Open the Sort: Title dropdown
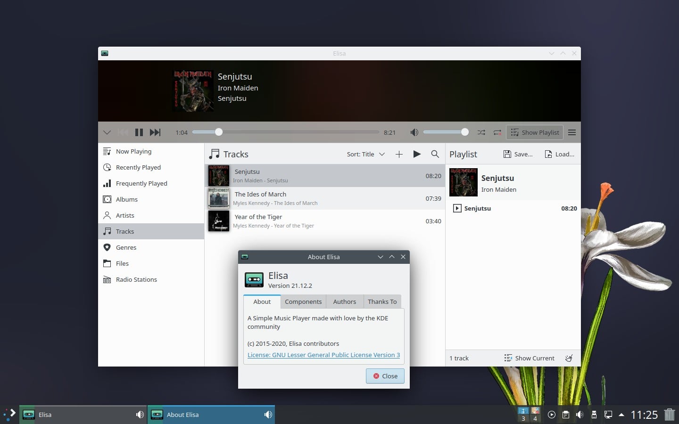The image size is (679, 424). point(365,154)
